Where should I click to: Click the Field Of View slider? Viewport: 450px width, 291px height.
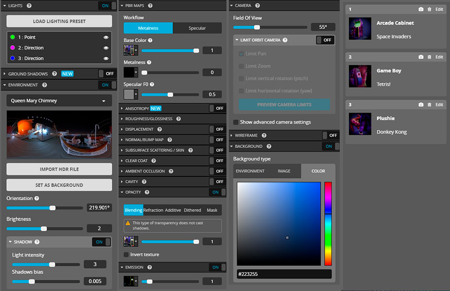tap(270, 27)
